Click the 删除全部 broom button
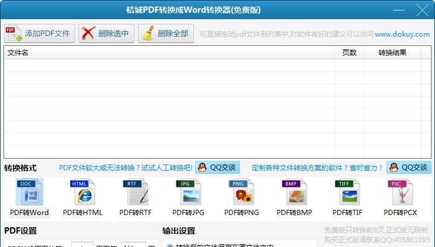This screenshot has width=435, height=247. pyautogui.click(x=166, y=33)
